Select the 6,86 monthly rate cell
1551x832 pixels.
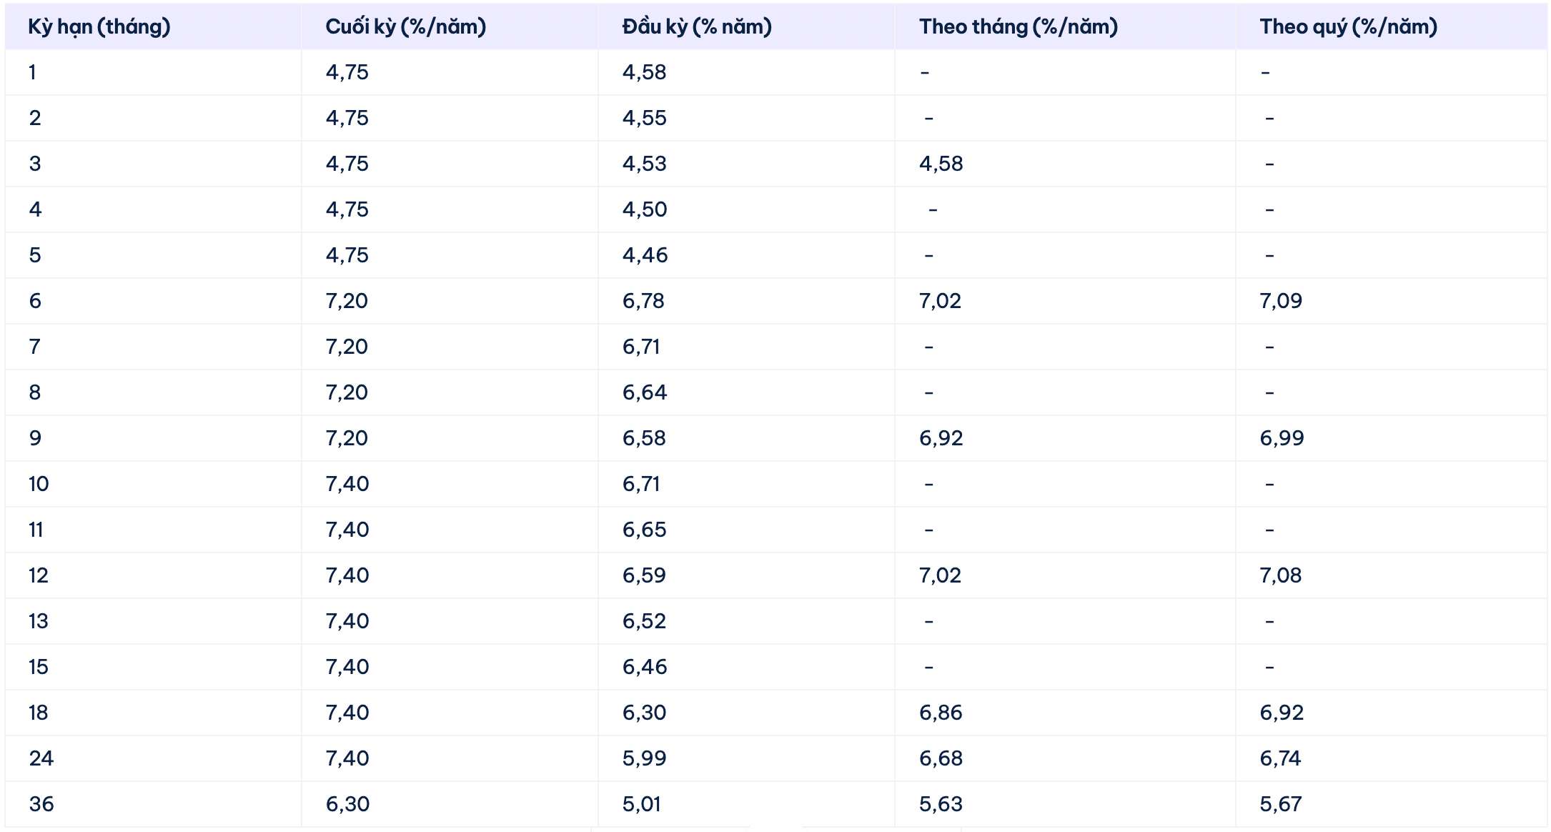pyautogui.click(x=941, y=713)
